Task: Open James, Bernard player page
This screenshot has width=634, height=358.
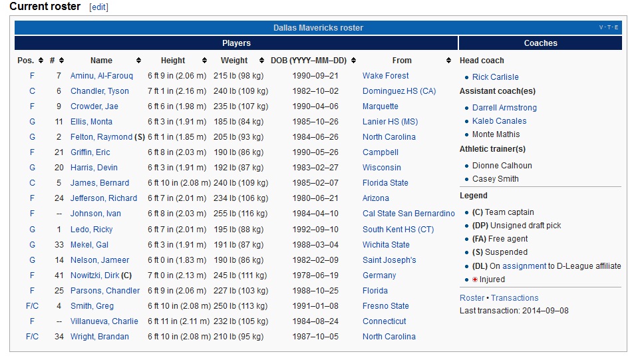Action: click(x=100, y=183)
